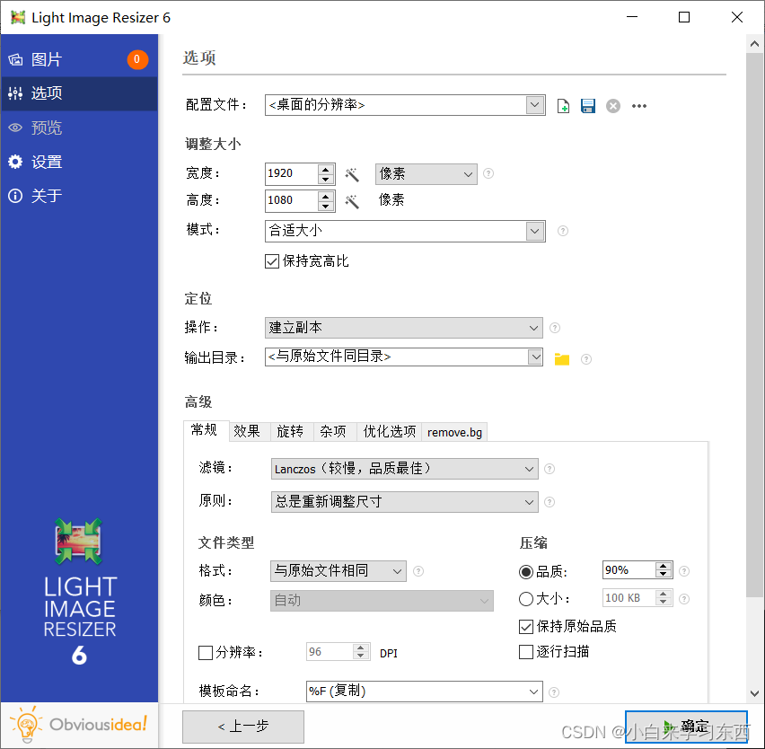Click the magic wand beside the height field

(x=351, y=200)
